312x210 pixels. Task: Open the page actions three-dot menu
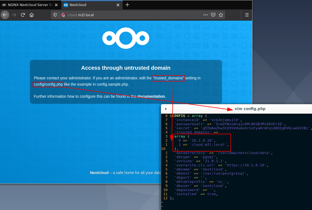click(x=206, y=15)
